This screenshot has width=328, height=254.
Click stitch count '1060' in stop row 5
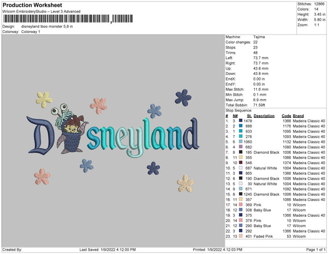(x=248, y=142)
